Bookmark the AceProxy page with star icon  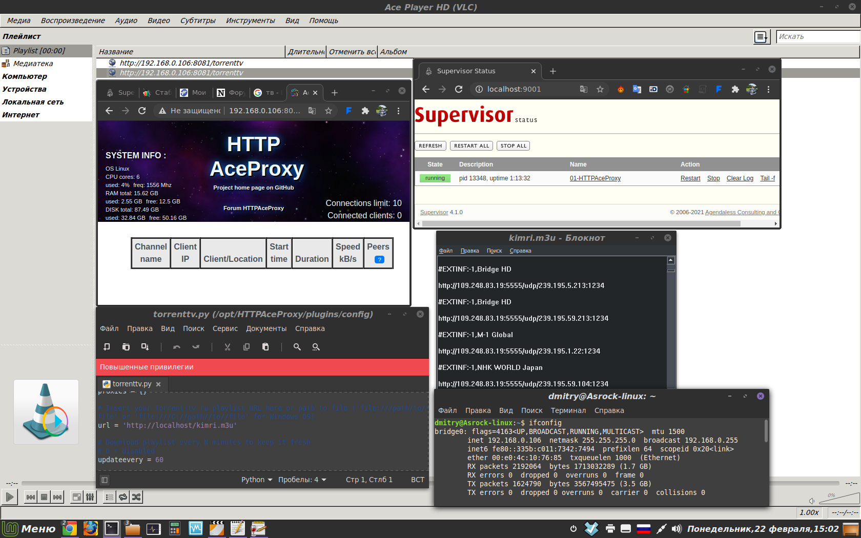point(329,111)
